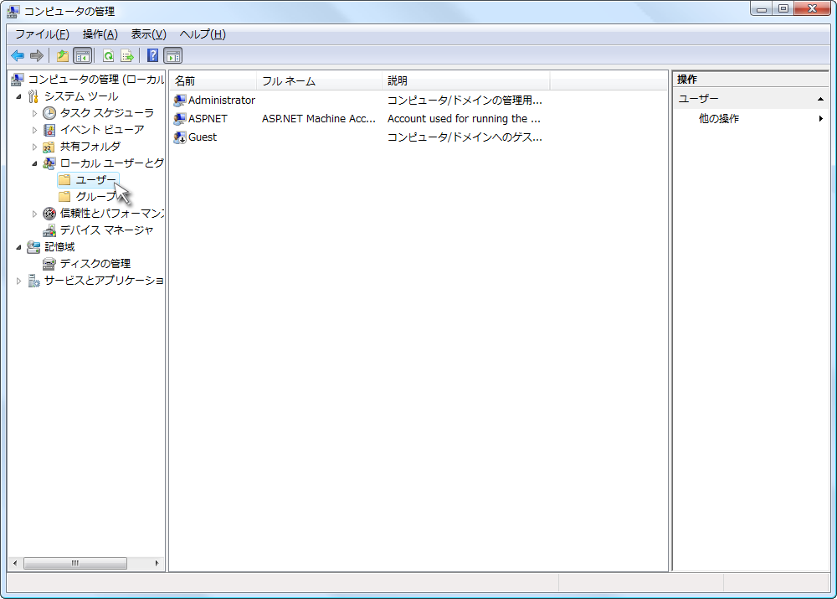
Task: Open デバイス マネージャ in the tree
Action: click(106, 230)
